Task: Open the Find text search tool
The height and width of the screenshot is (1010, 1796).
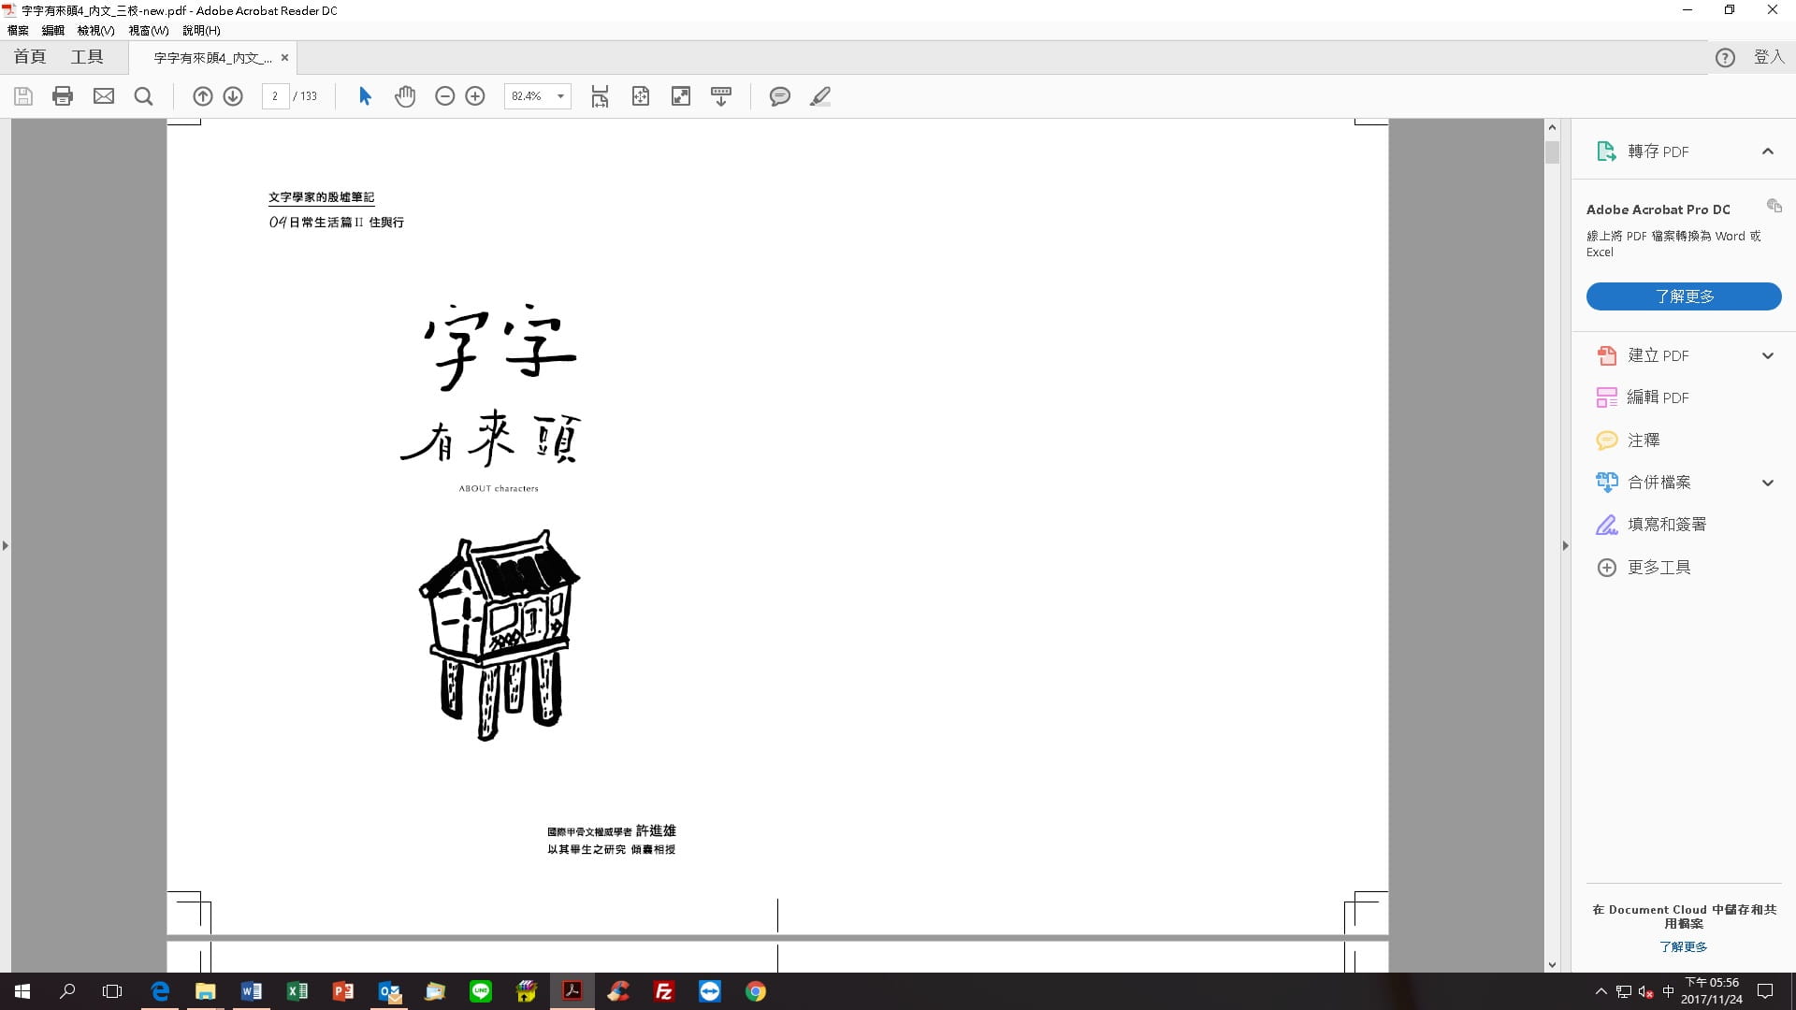Action: tap(143, 96)
